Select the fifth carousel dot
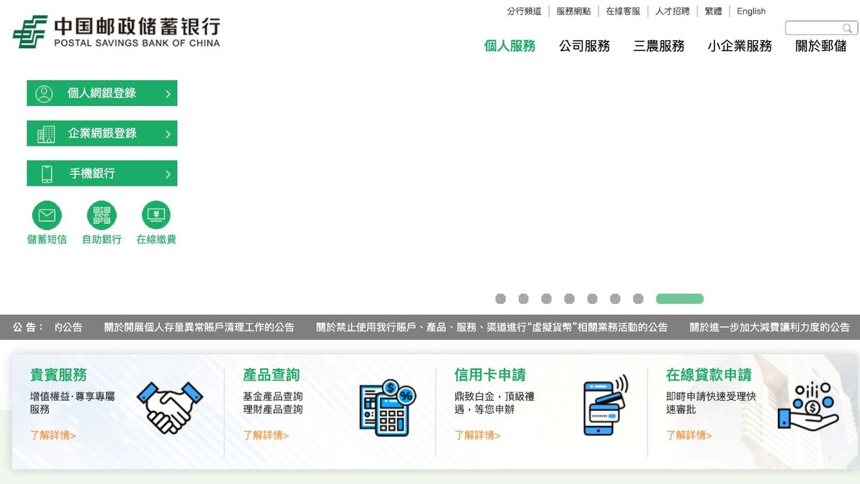Viewport: 860px width, 484px height. pyautogui.click(x=592, y=299)
